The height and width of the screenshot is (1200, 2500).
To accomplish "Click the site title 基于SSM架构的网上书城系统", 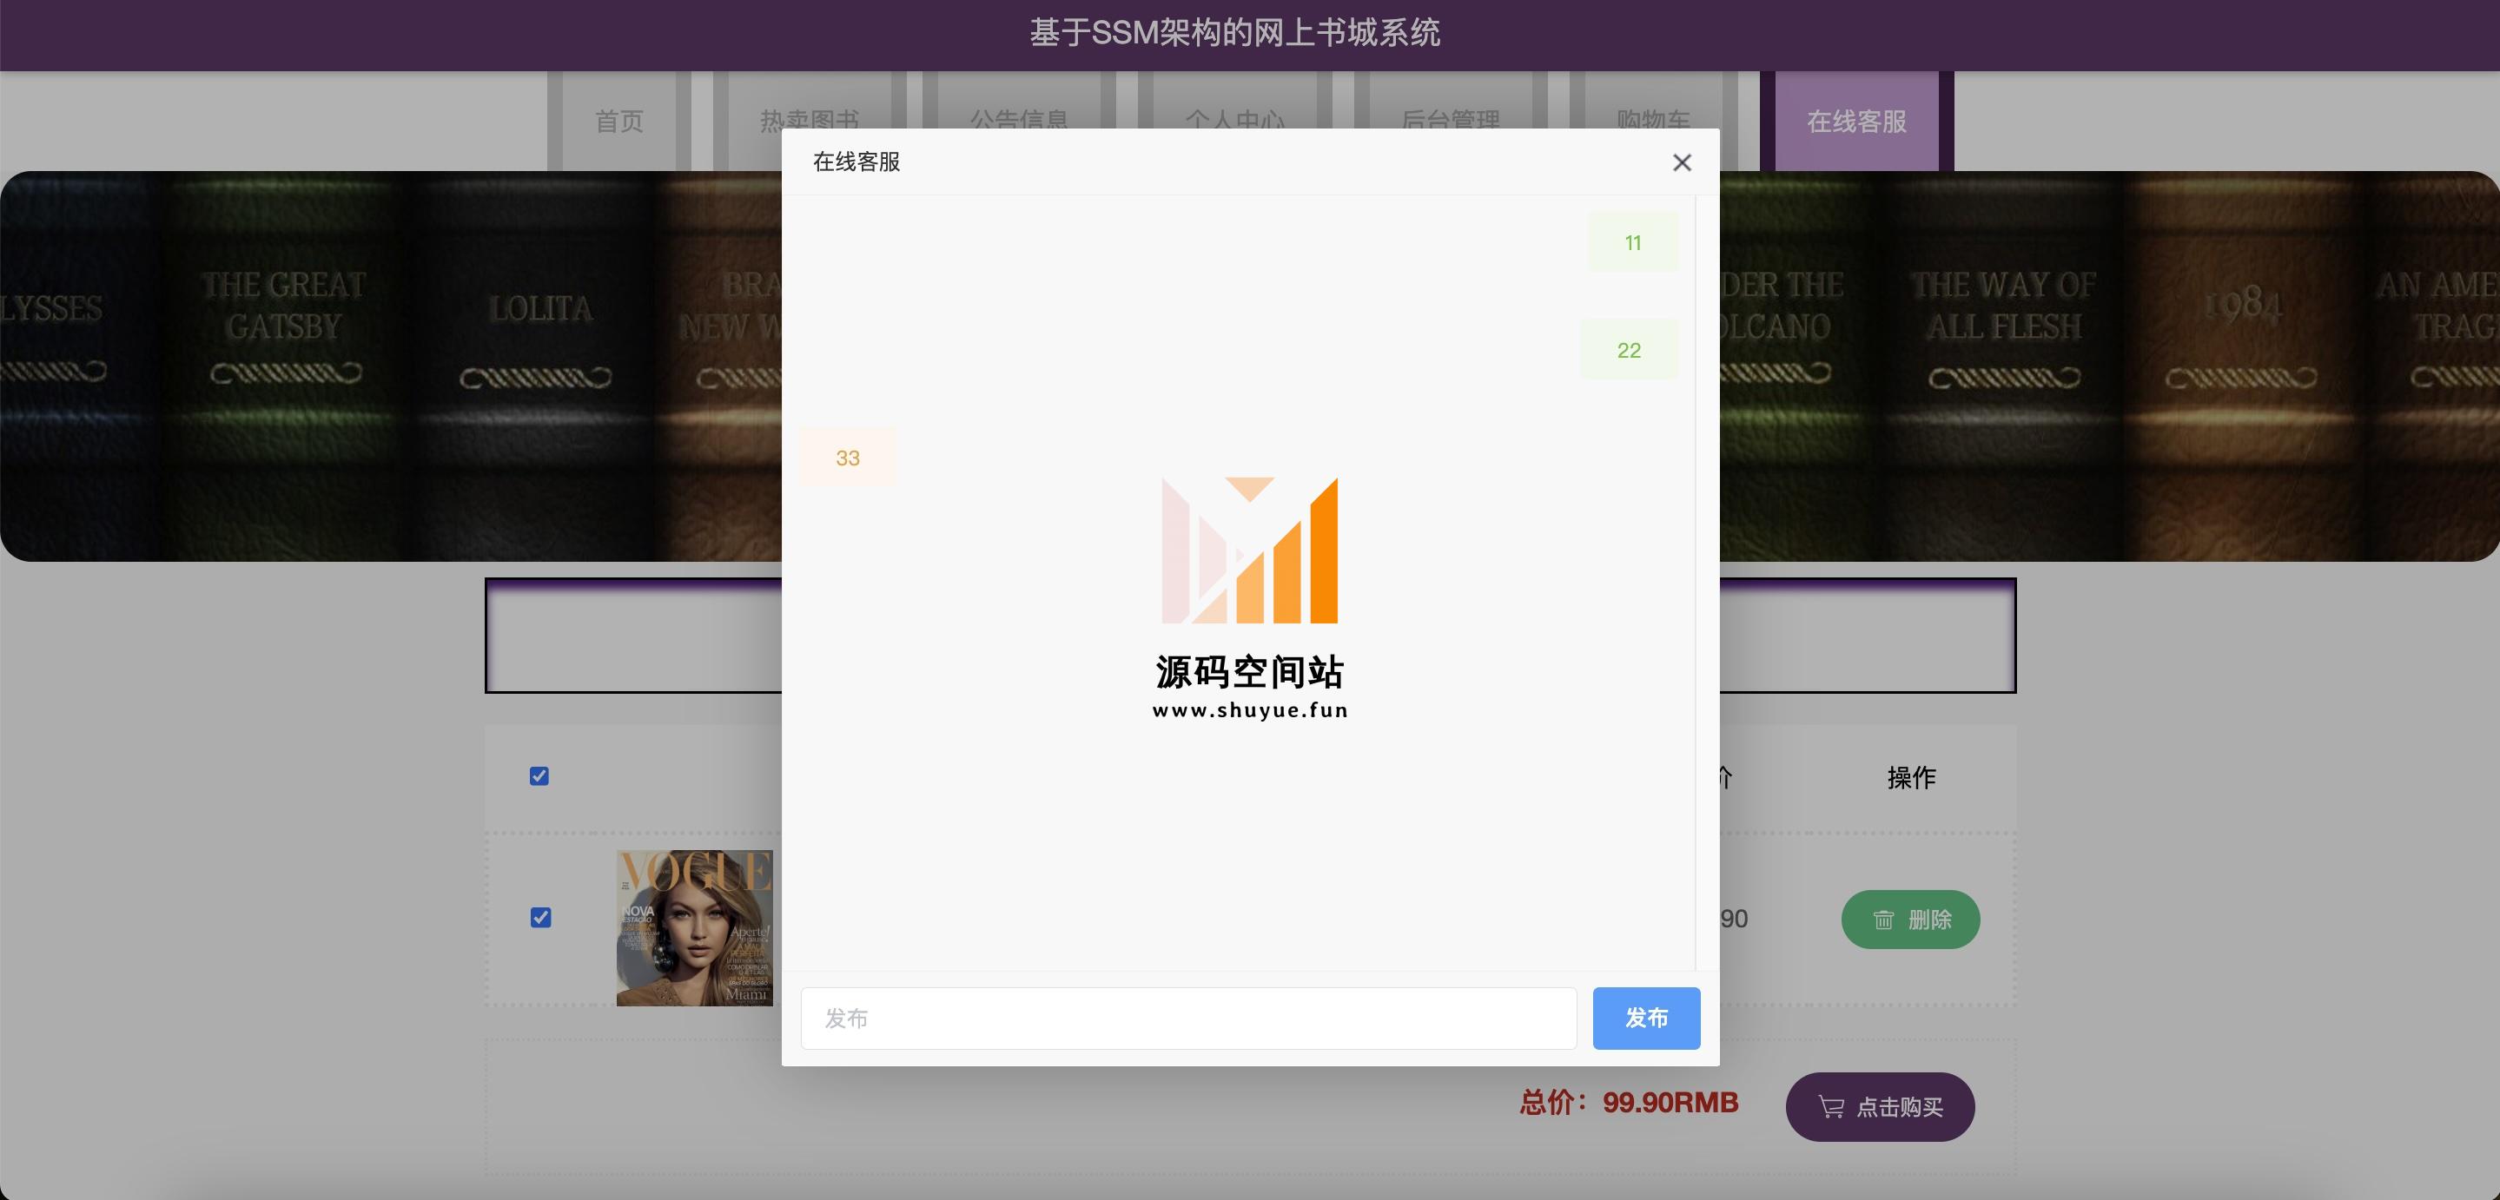I will (x=1234, y=33).
